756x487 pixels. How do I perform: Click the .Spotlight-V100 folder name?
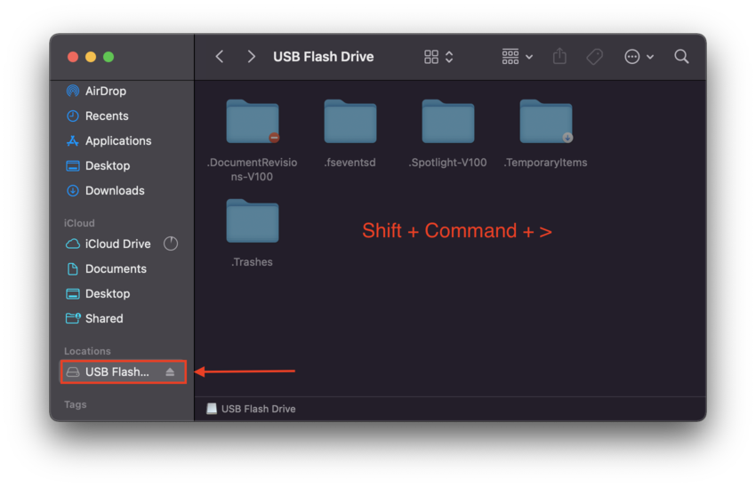[x=448, y=163]
